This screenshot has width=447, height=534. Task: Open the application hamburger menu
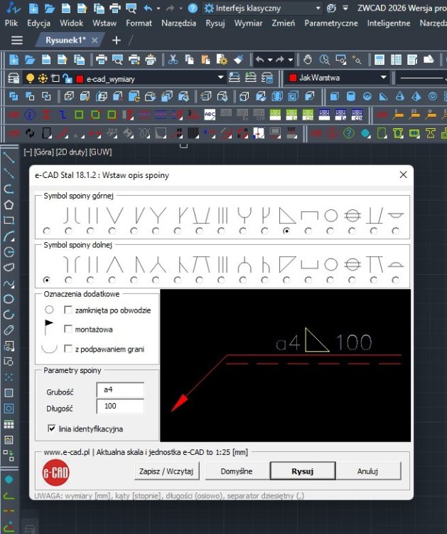(17, 40)
